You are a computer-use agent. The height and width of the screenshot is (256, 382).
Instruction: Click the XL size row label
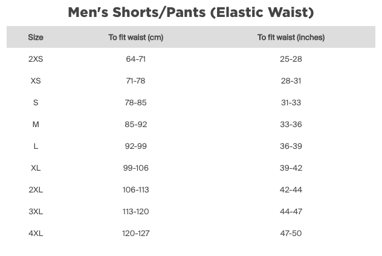click(x=36, y=168)
